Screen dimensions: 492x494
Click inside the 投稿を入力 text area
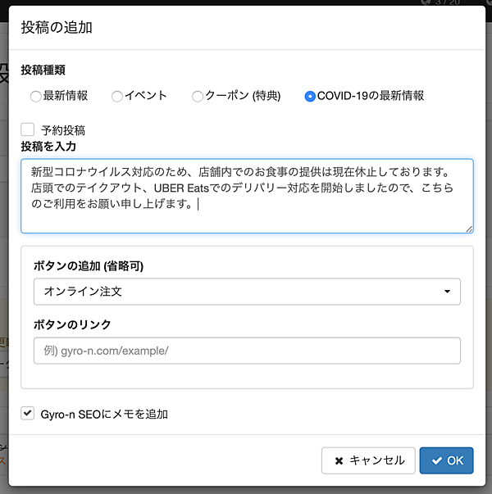click(x=246, y=195)
